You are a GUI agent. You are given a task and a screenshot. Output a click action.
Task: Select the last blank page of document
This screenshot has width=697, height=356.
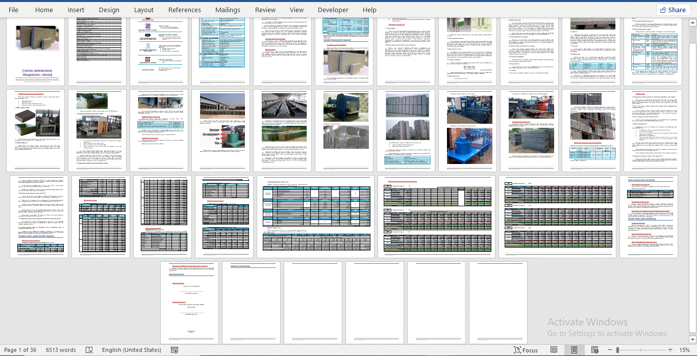[498, 303]
